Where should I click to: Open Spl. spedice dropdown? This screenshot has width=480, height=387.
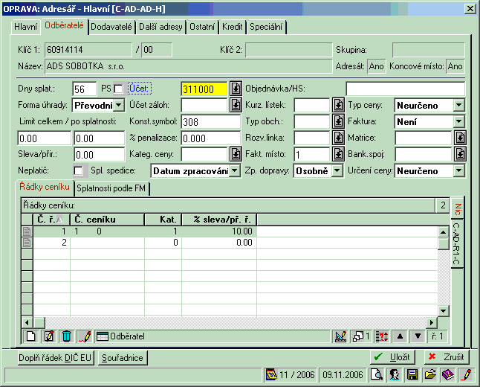(235, 171)
